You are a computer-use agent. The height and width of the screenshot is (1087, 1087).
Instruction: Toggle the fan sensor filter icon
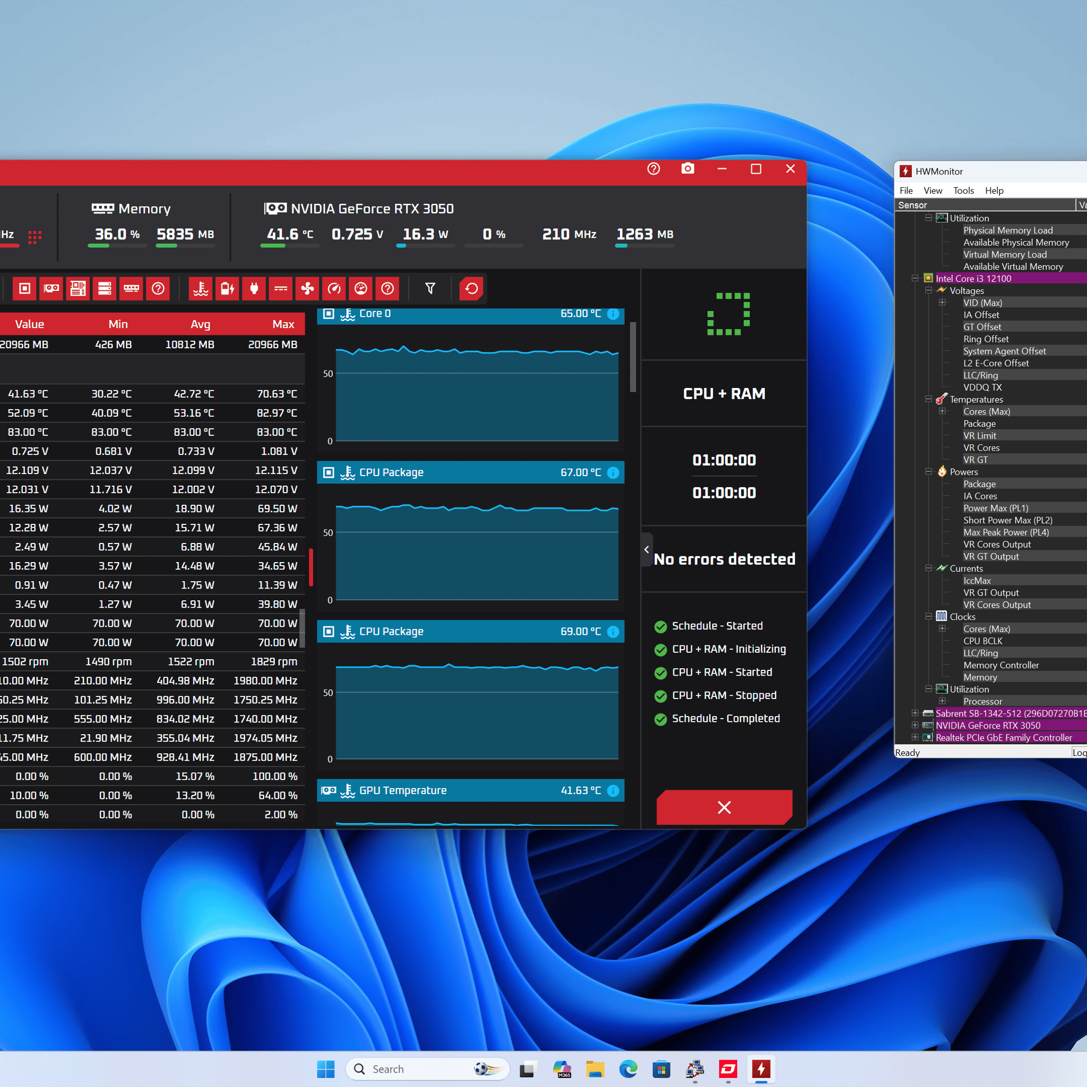(x=307, y=289)
